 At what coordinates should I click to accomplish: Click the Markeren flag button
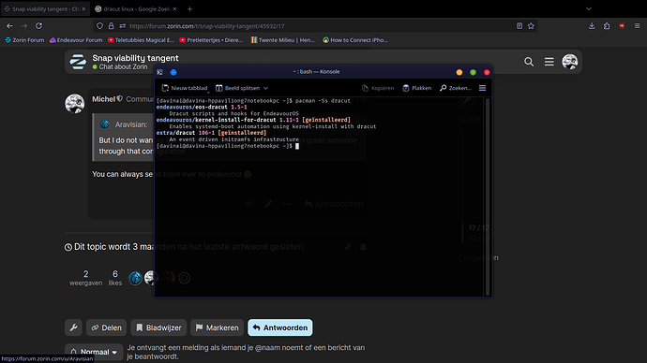point(217,327)
